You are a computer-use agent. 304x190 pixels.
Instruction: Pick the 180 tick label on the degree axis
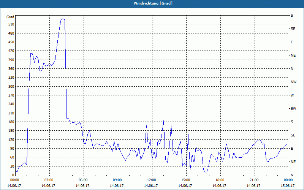(11, 122)
